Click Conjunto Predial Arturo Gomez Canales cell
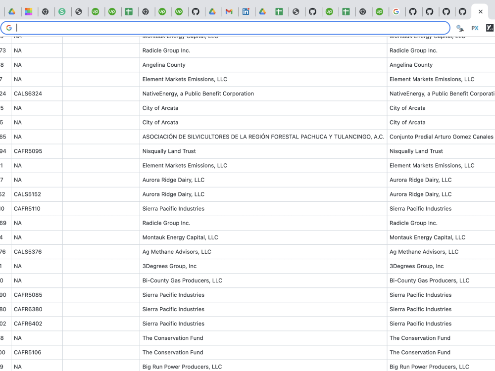 point(441,137)
